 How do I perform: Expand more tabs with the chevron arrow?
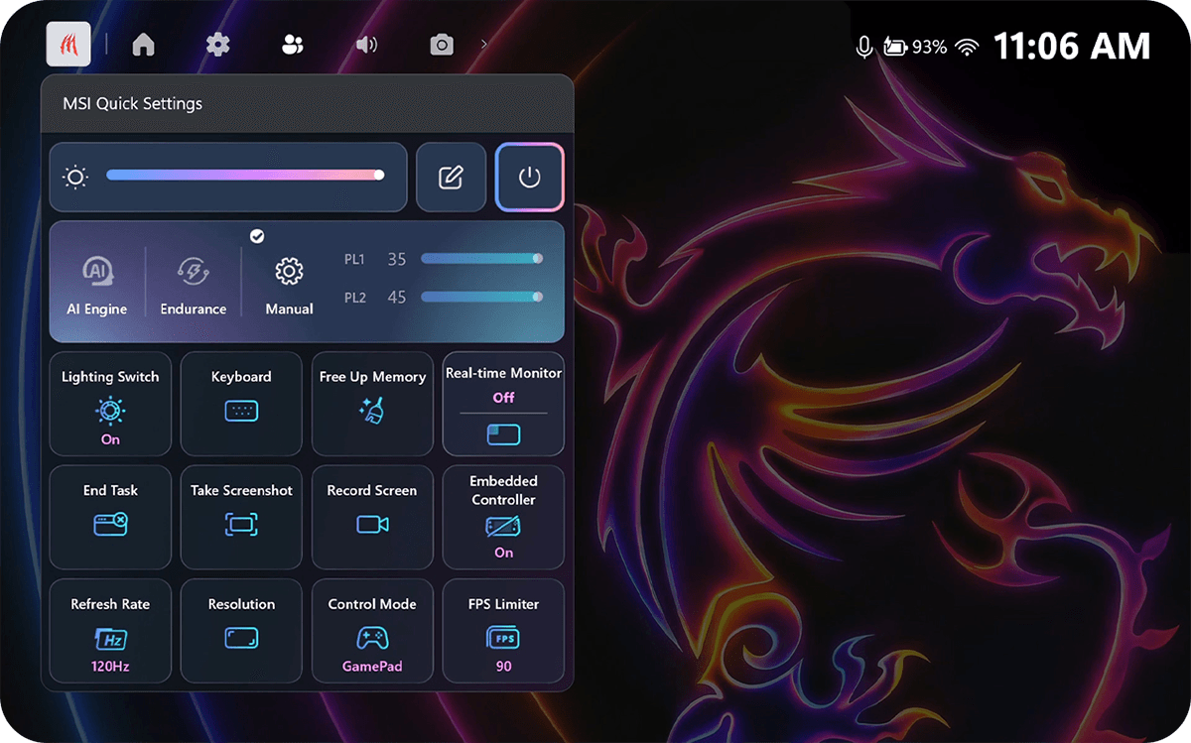[484, 45]
